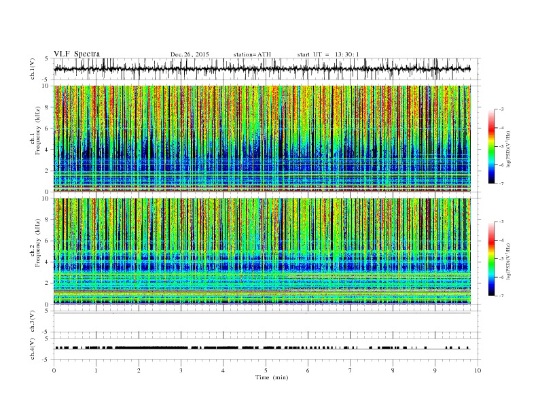This screenshot has width=538, height=416.
Task: Click the "VLF Spectra" title text
Action: pos(77,54)
